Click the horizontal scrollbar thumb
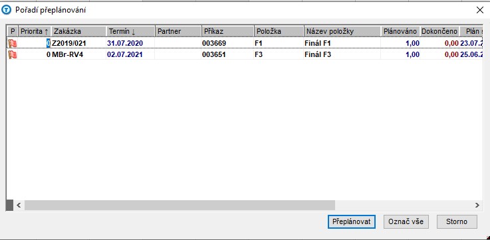 click(180, 205)
